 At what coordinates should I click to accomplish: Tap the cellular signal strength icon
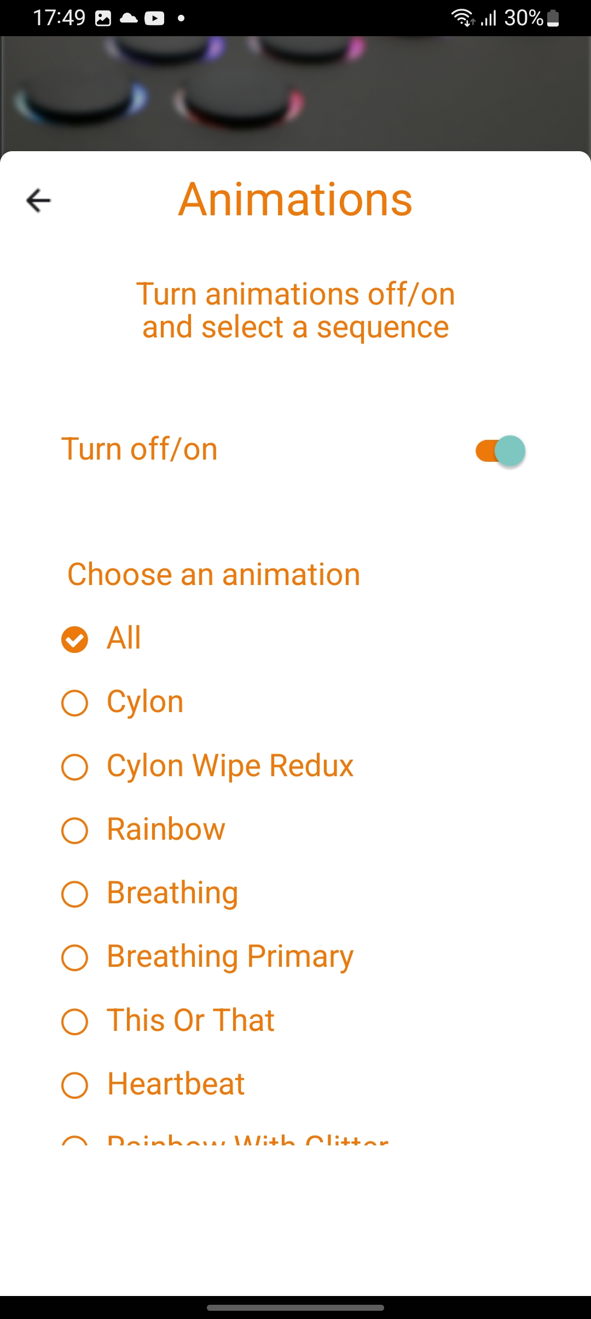tap(489, 19)
